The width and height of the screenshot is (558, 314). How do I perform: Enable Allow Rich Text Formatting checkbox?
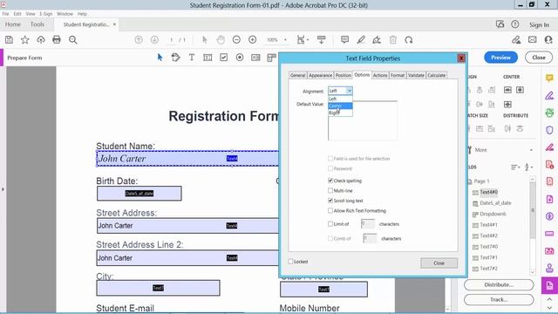click(330, 210)
